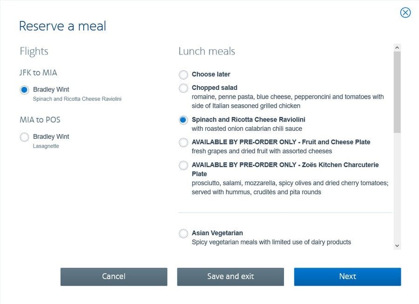Click the Cancel button
Screen dimensions: 419x304
pos(114,277)
